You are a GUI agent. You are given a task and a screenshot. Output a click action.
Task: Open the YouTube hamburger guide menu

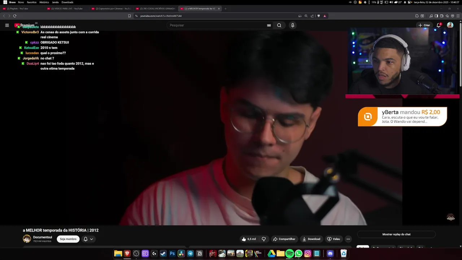(x=7, y=25)
